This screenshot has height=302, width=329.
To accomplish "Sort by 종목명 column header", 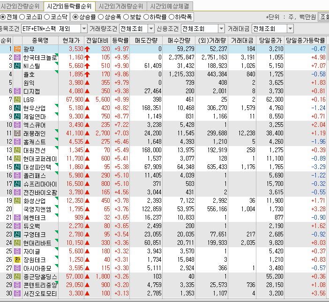I will click(x=40, y=40).
